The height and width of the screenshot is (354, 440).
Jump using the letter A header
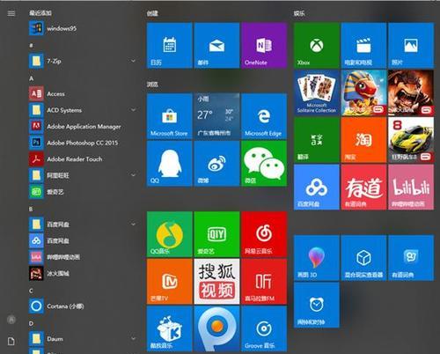tap(32, 78)
